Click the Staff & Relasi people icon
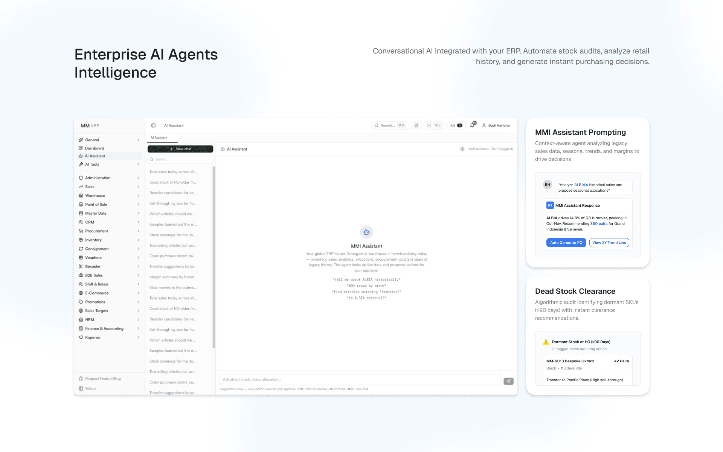 (81, 284)
